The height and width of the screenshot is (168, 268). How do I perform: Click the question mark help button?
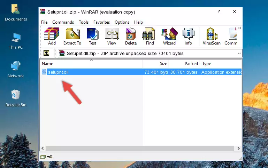pyautogui.click(x=219, y=11)
